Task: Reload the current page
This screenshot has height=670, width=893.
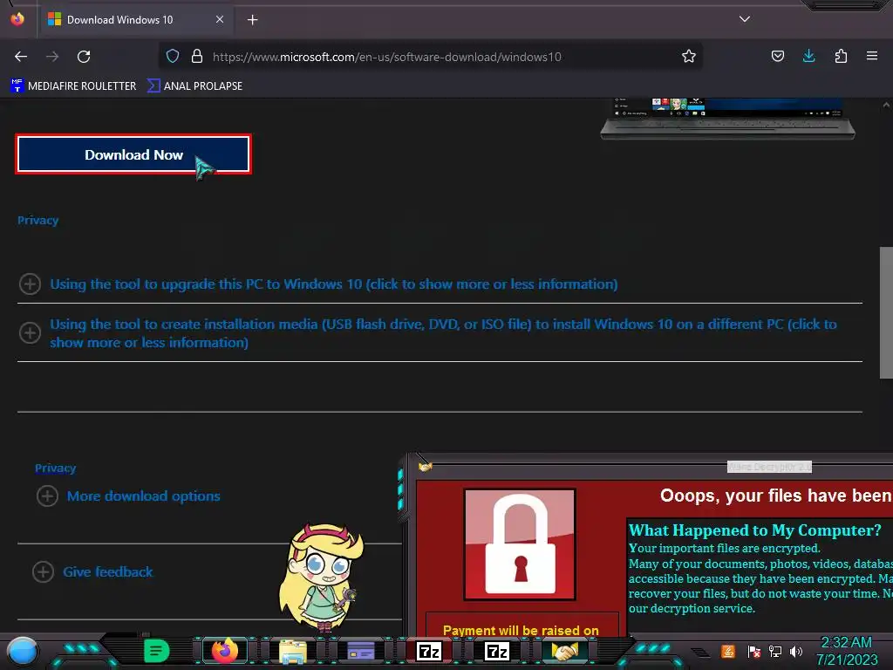Action: click(84, 57)
